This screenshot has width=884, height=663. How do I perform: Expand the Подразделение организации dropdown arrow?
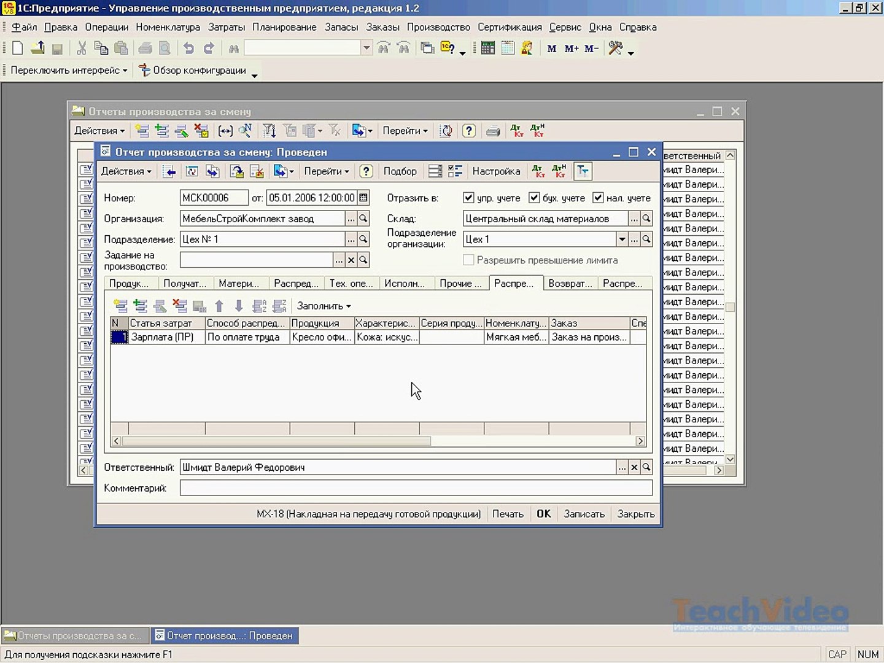(622, 239)
